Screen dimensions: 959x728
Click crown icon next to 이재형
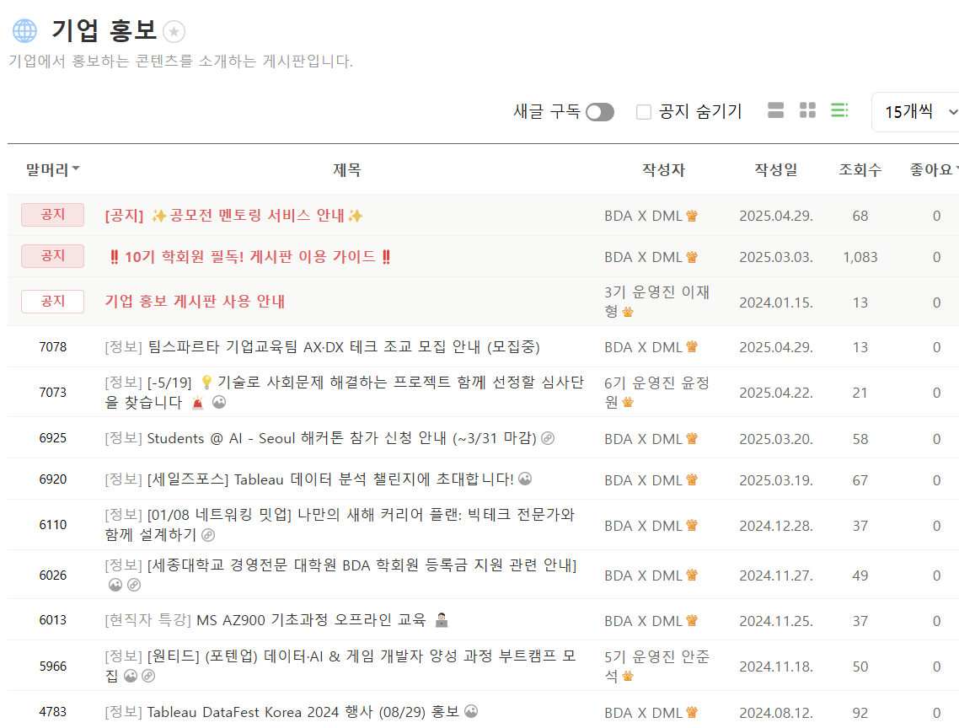[628, 312]
